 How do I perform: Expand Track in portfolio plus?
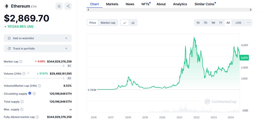[66, 48]
